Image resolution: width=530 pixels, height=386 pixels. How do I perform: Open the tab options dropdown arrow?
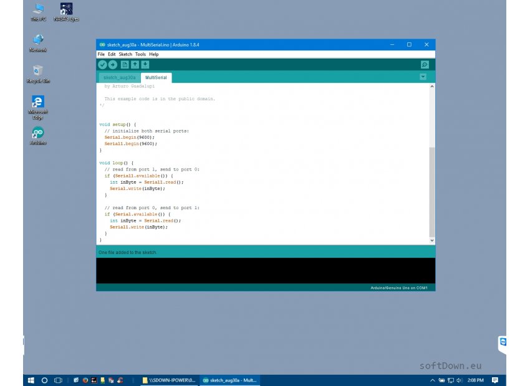pos(423,77)
